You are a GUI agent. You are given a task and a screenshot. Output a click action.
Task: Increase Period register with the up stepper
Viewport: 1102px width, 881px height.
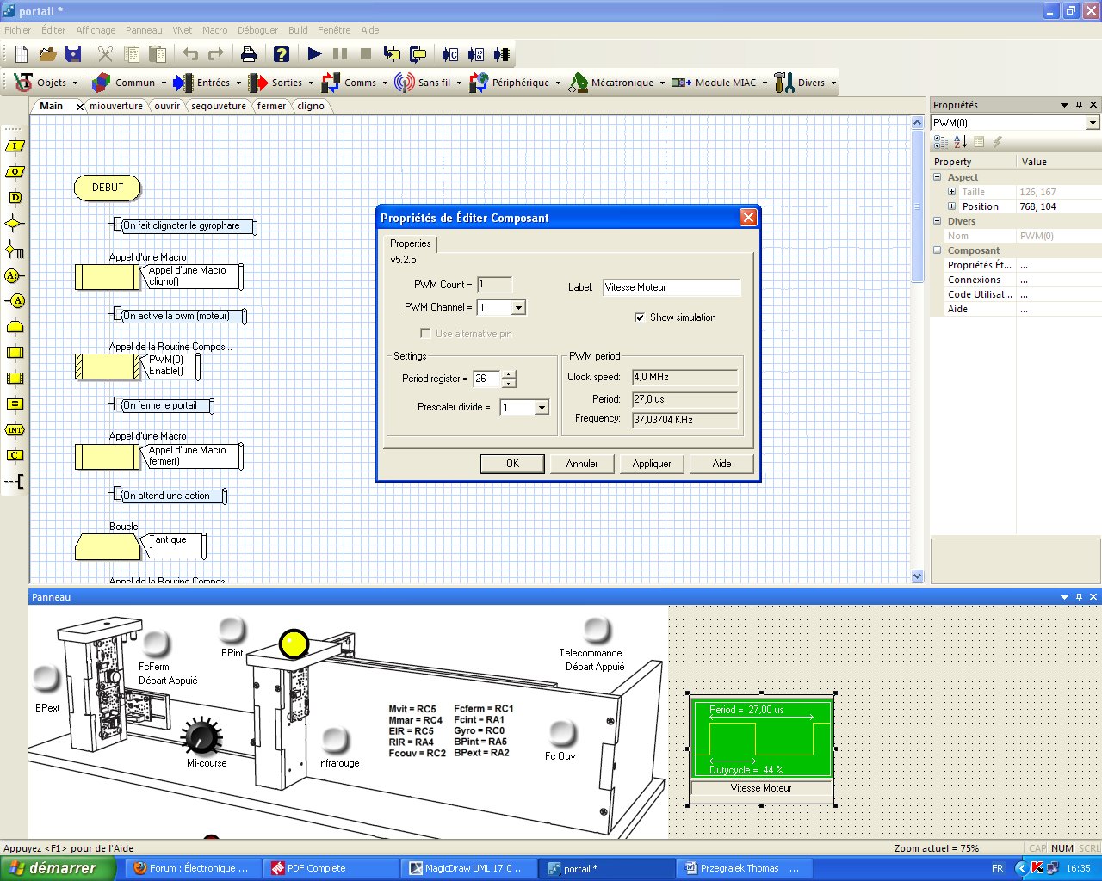click(x=509, y=374)
